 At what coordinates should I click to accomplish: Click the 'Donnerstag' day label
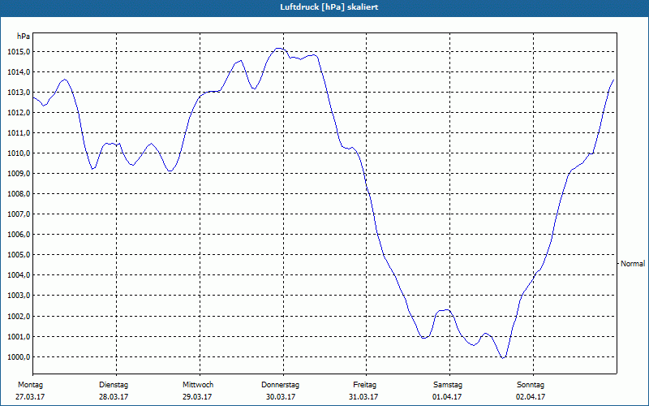coord(280,385)
